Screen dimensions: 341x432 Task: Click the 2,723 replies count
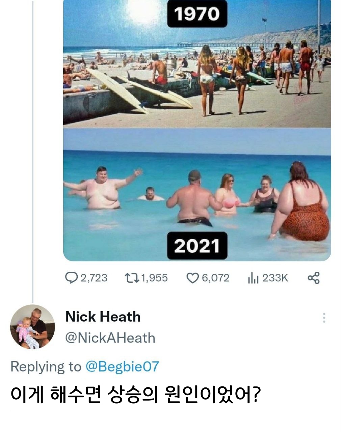point(94,278)
